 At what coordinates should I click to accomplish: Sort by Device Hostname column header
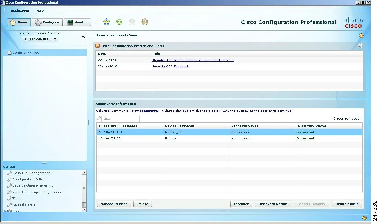(196, 126)
